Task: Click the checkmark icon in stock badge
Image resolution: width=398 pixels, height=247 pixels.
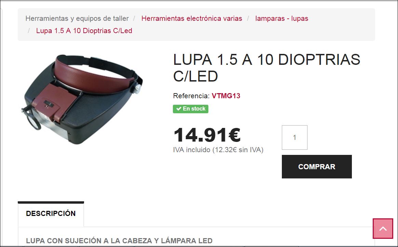Action: tap(179, 109)
